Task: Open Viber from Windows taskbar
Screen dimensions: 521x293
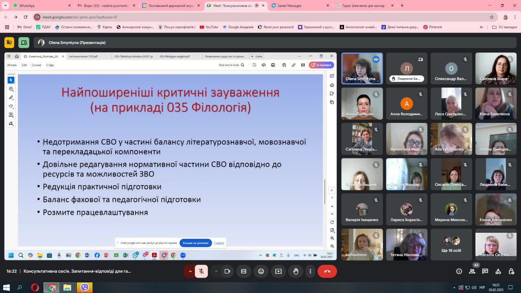Action: point(85,288)
